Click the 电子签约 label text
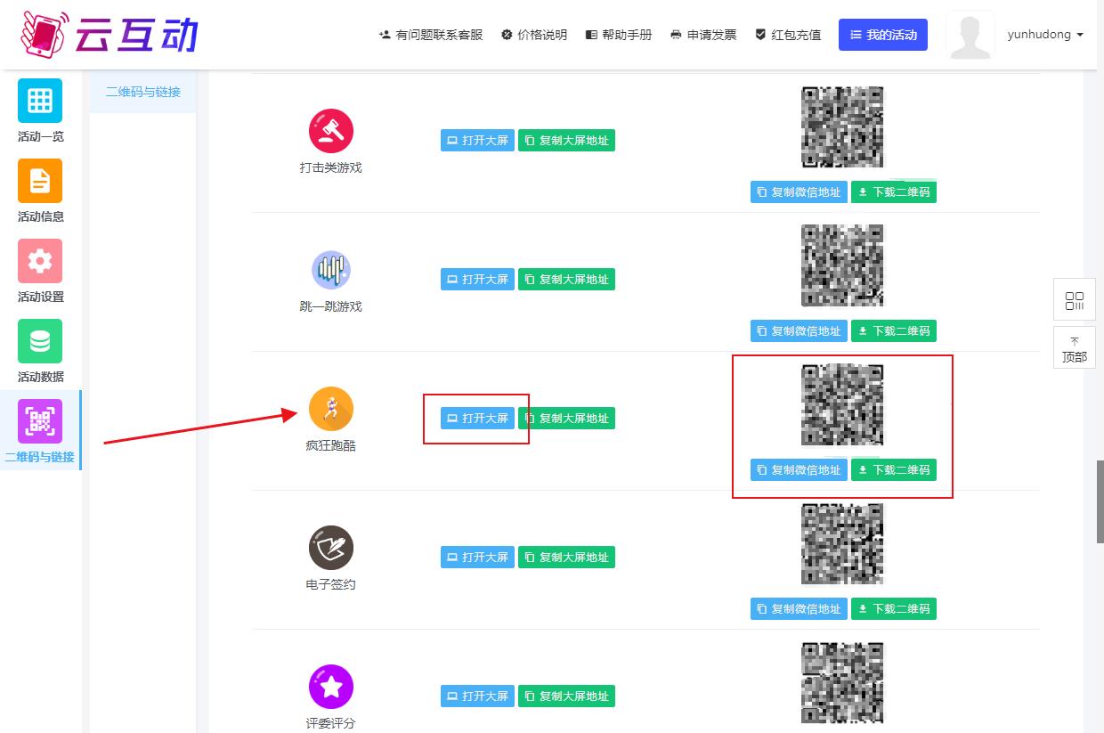This screenshot has height=733, width=1104. coord(331,584)
